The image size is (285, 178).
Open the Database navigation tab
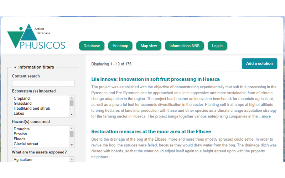click(x=92, y=46)
